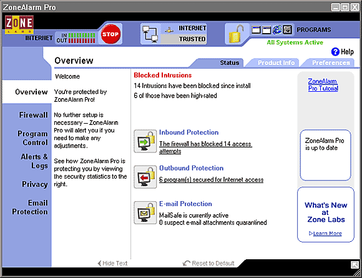Image resolution: width=362 pixels, height=278 pixels.
Task: Click the Welcome text
Action: [67, 76]
